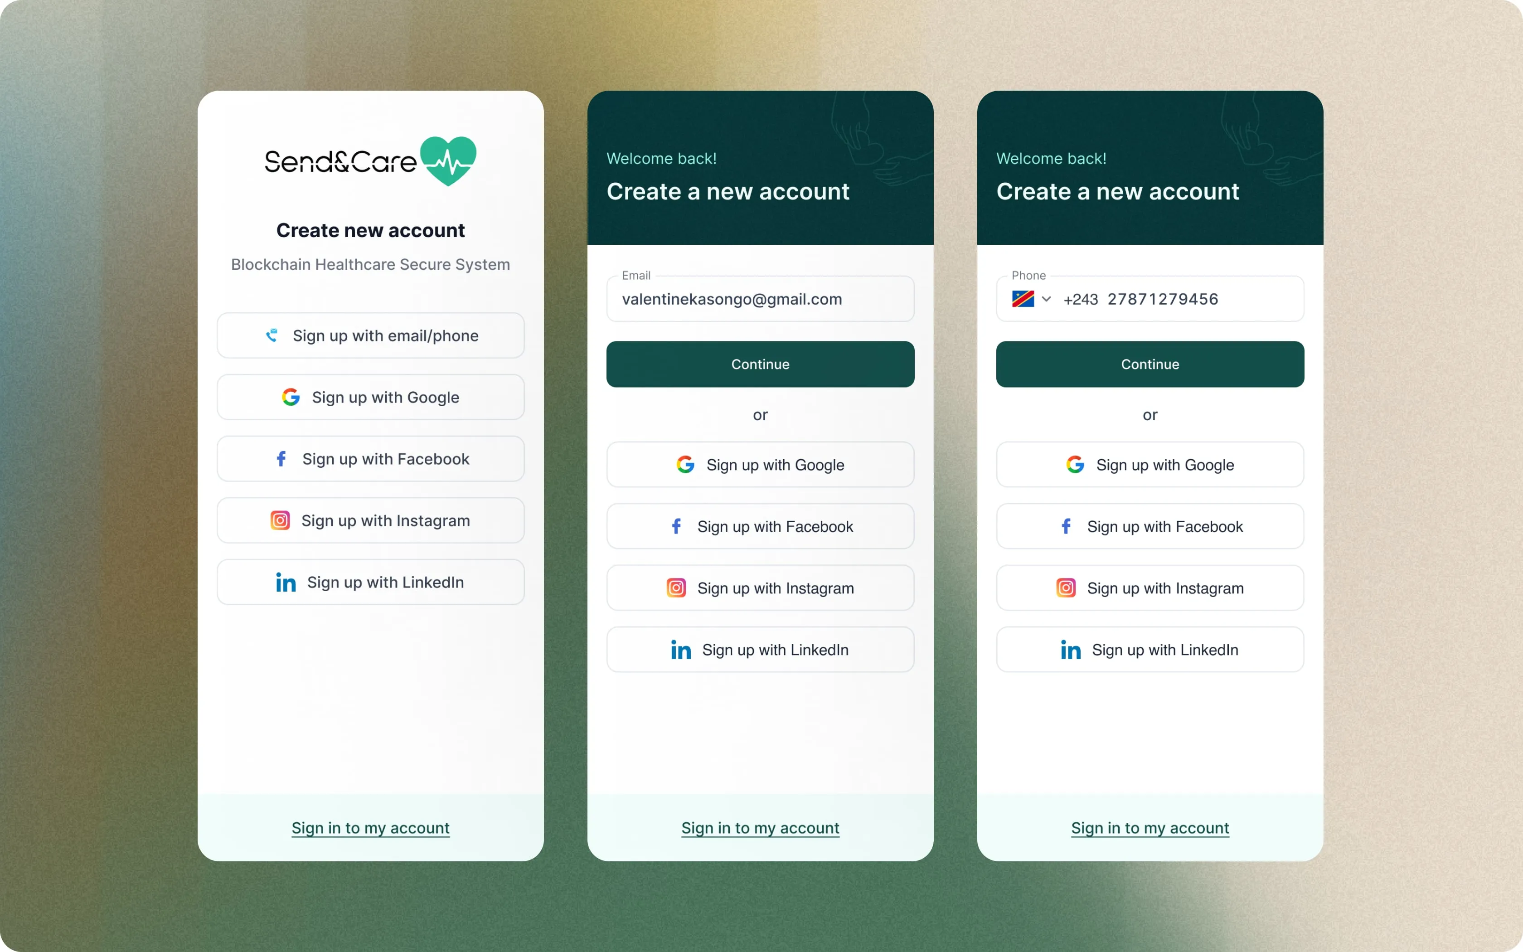Click the Facebook icon in the middle card

point(677,526)
